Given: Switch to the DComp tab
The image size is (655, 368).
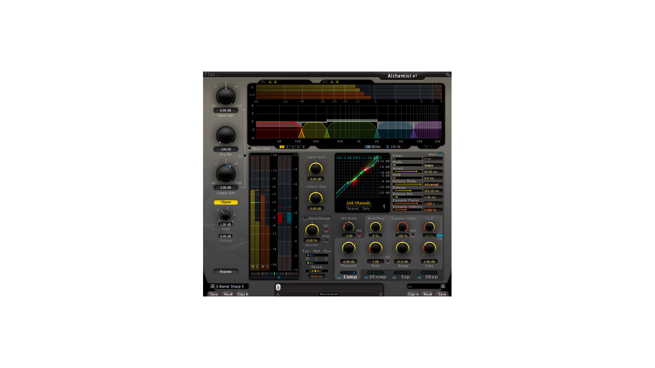Looking at the screenshot, I should pyautogui.click(x=378, y=277).
